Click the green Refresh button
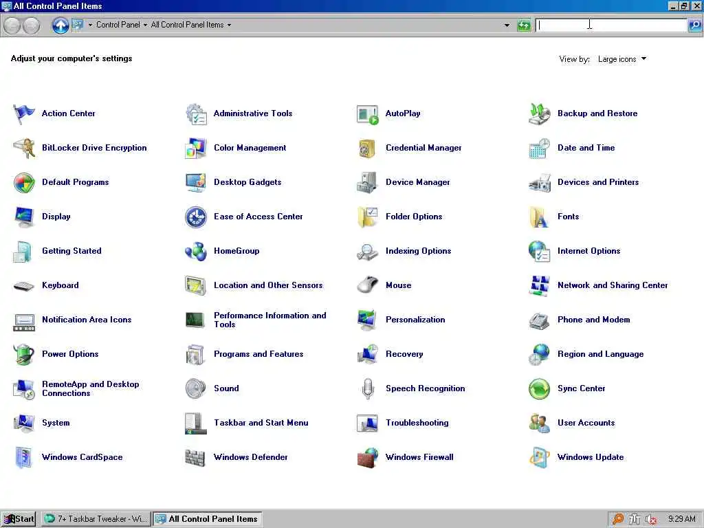This screenshot has height=528, width=704. point(523,25)
